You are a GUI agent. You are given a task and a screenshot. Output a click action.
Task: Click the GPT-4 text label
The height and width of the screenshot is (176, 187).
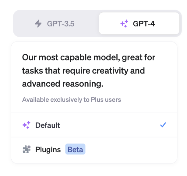[x=144, y=24]
